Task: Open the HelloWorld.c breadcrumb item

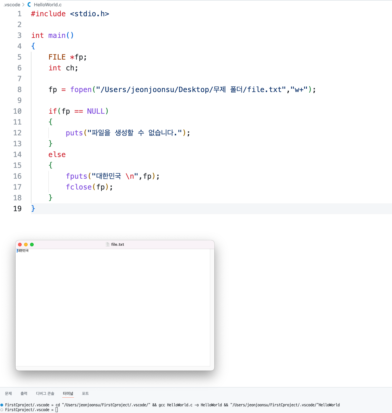Action: [47, 5]
